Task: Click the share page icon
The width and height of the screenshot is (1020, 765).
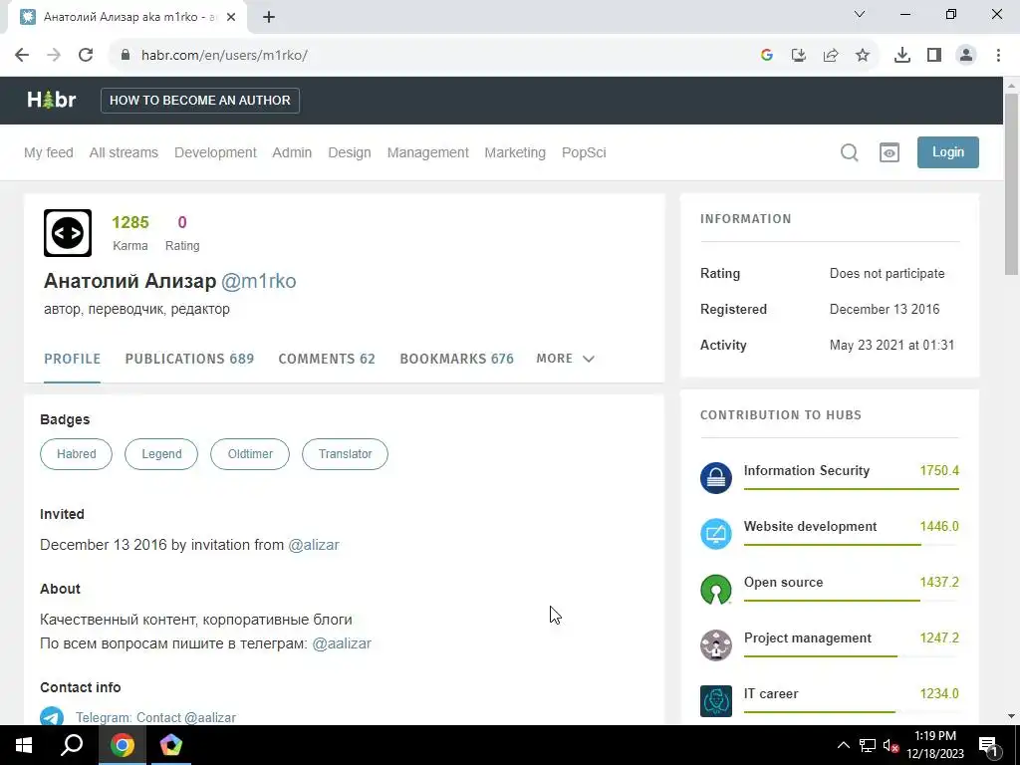Action: pyautogui.click(x=831, y=56)
